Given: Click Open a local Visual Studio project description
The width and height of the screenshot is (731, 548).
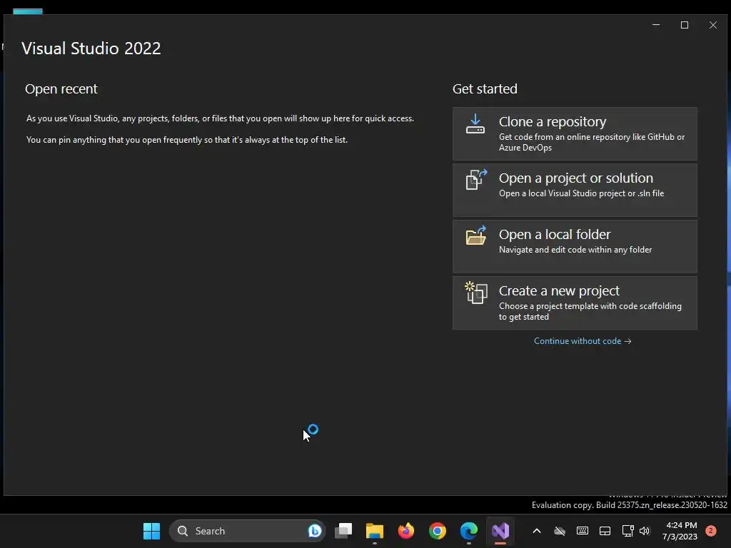Looking at the screenshot, I should (581, 193).
